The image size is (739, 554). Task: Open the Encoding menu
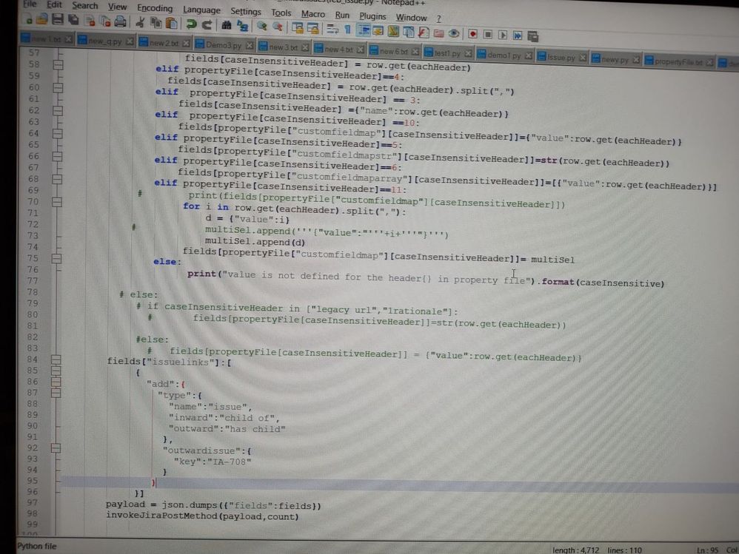tap(155, 8)
